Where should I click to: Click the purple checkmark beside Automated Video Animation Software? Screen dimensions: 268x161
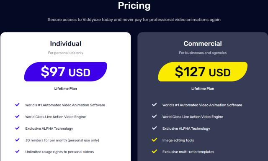(17, 105)
